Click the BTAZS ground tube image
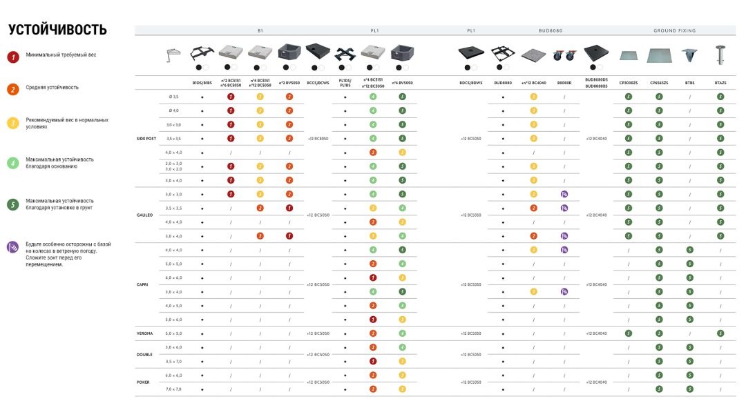The width and height of the screenshot is (746, 419). [720, 55]
